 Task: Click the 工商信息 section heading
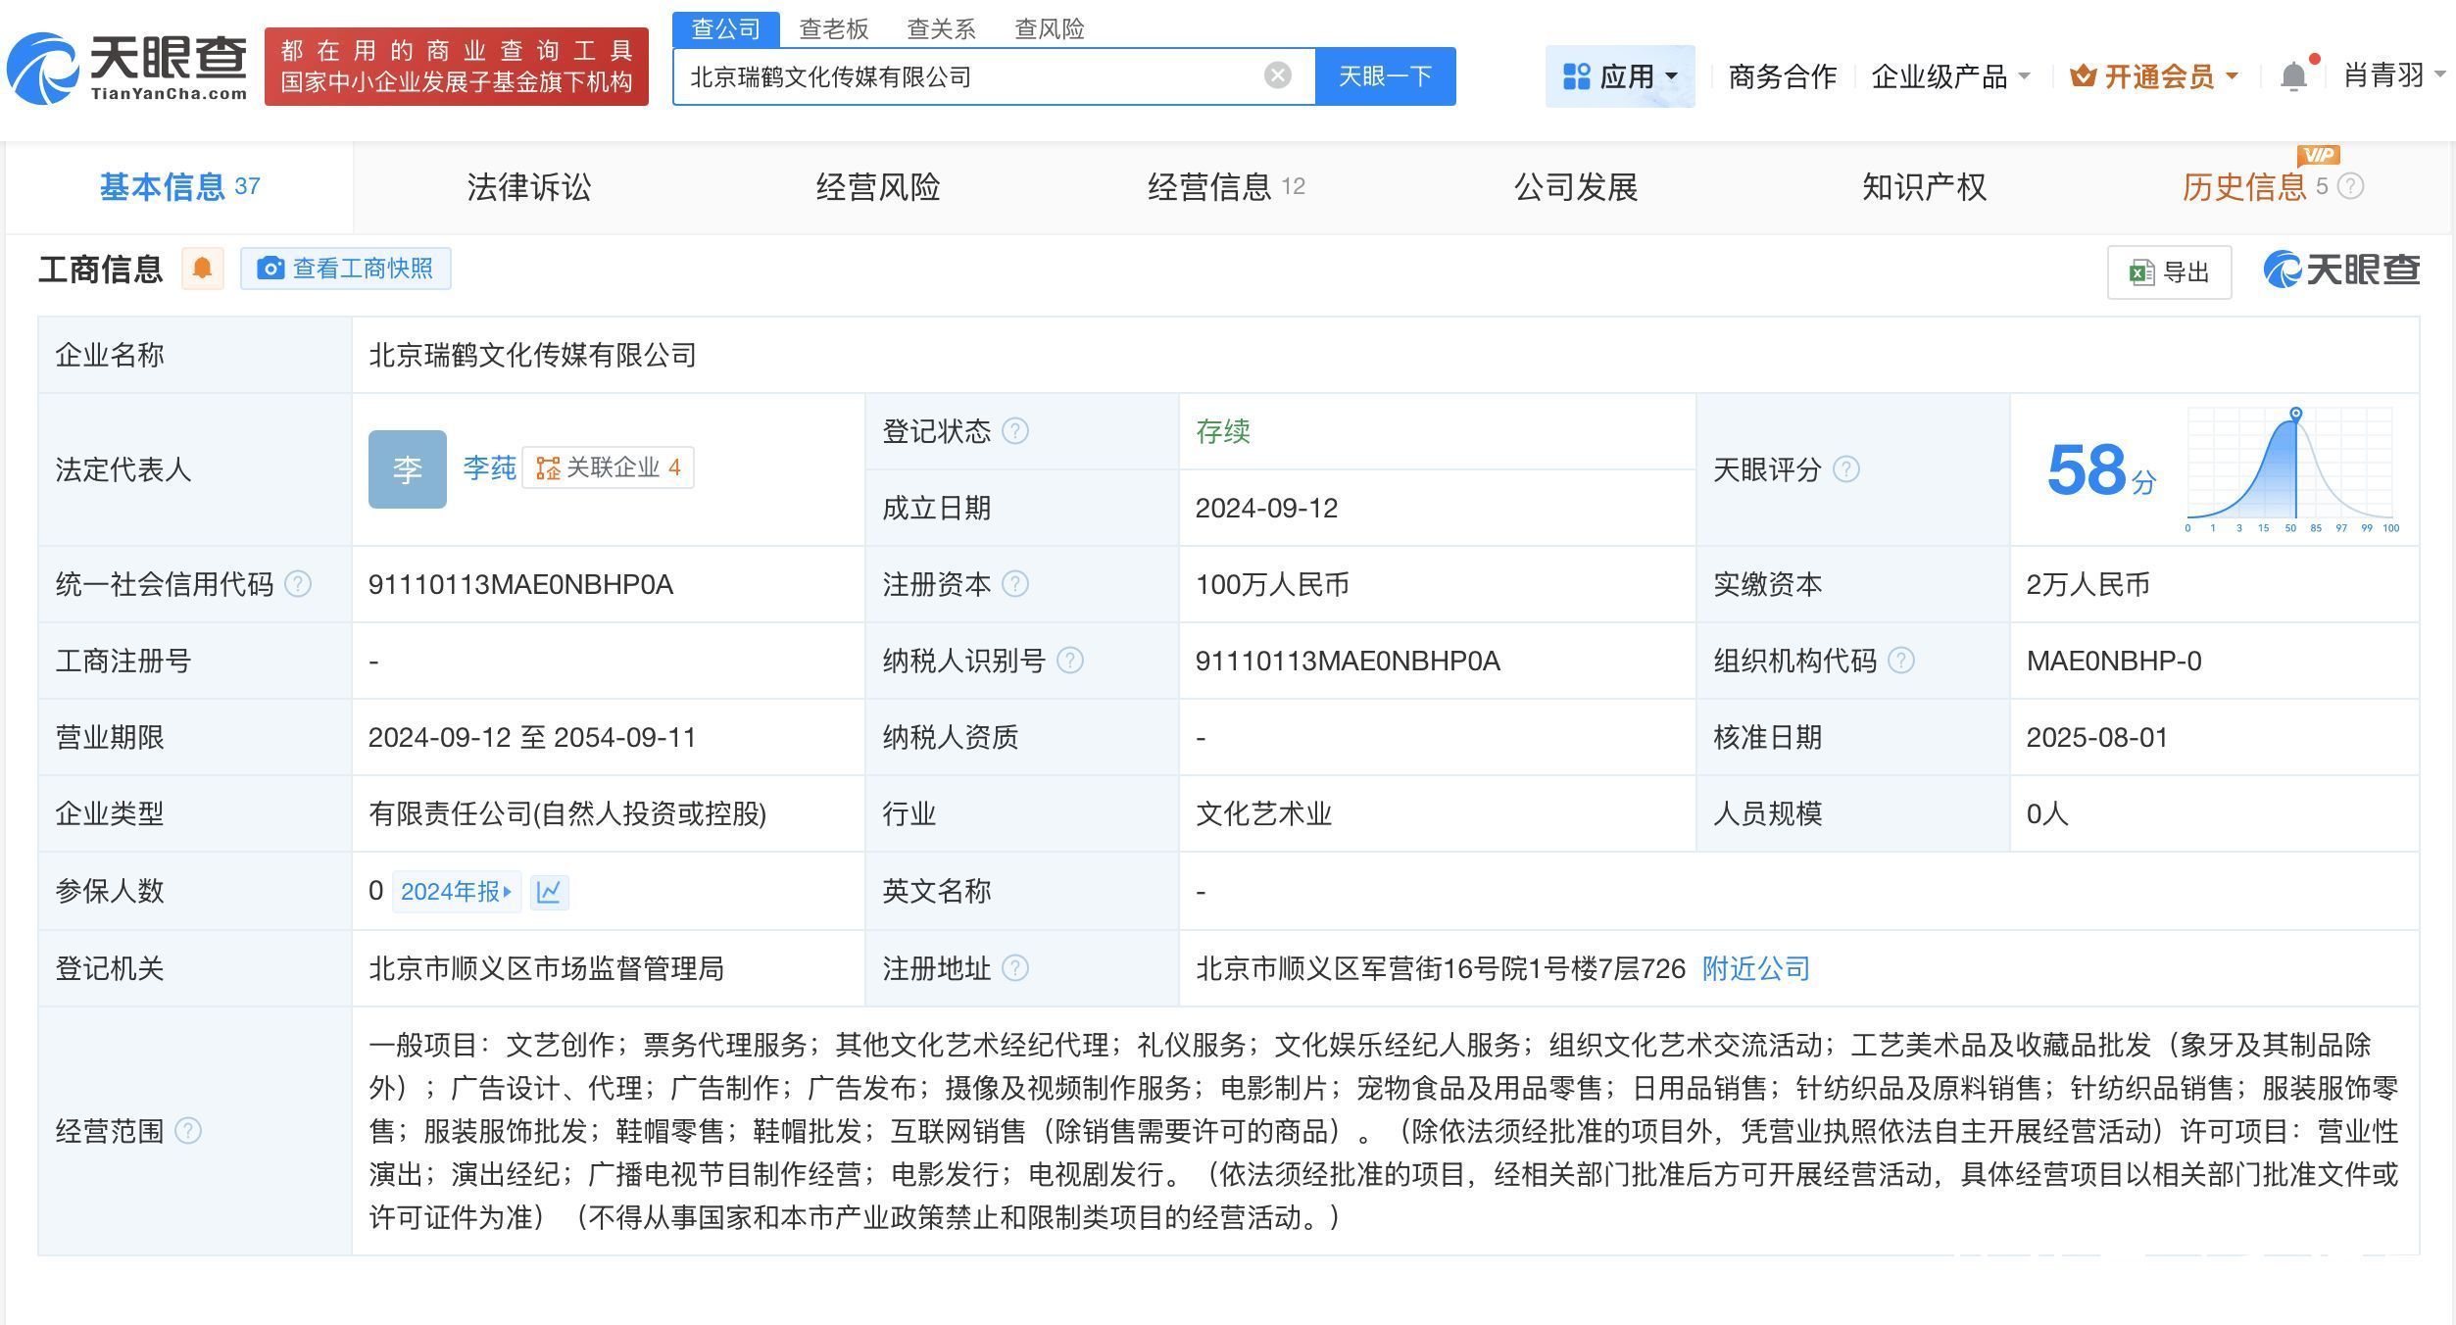(x=100, y=269)
